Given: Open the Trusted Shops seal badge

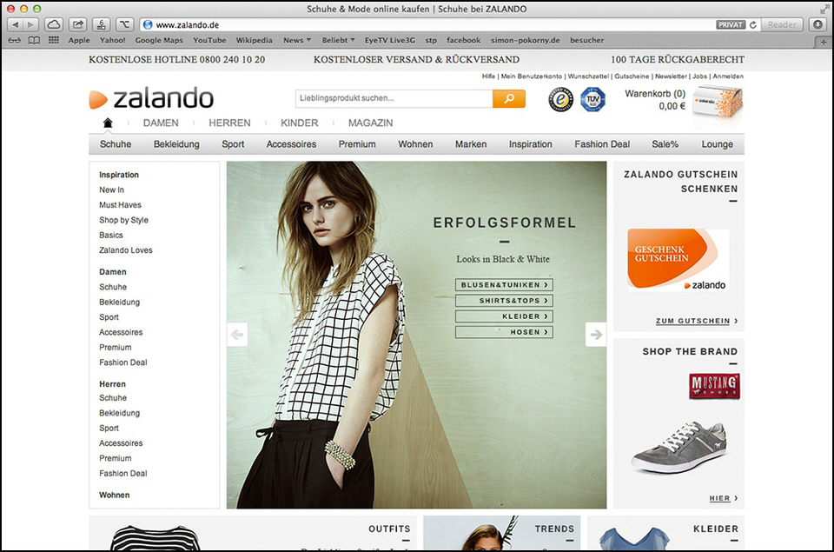Looking at the screenshot, I should point(560,99).
